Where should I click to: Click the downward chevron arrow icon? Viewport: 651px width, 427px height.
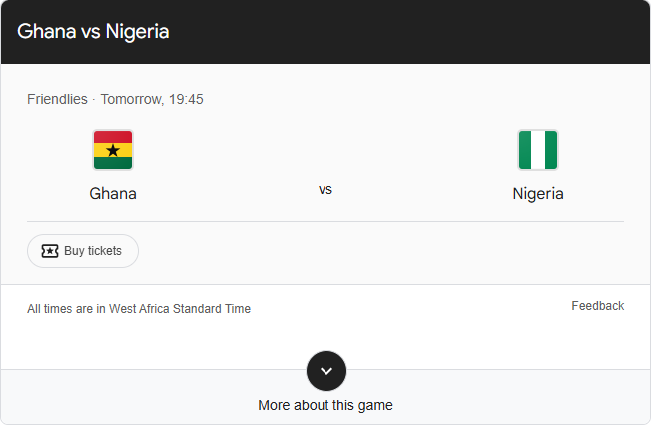326,371
